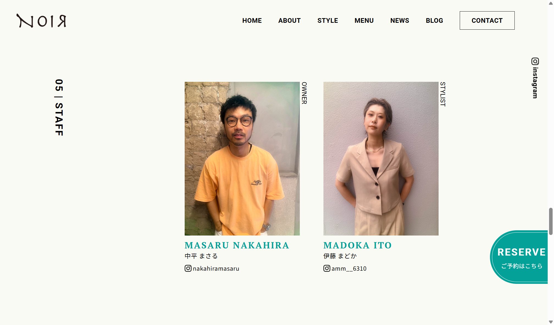This screenshot has height=325, width=554.
Task: View the NEWS section
Action: pyautogui.click(x=400, y=21)
